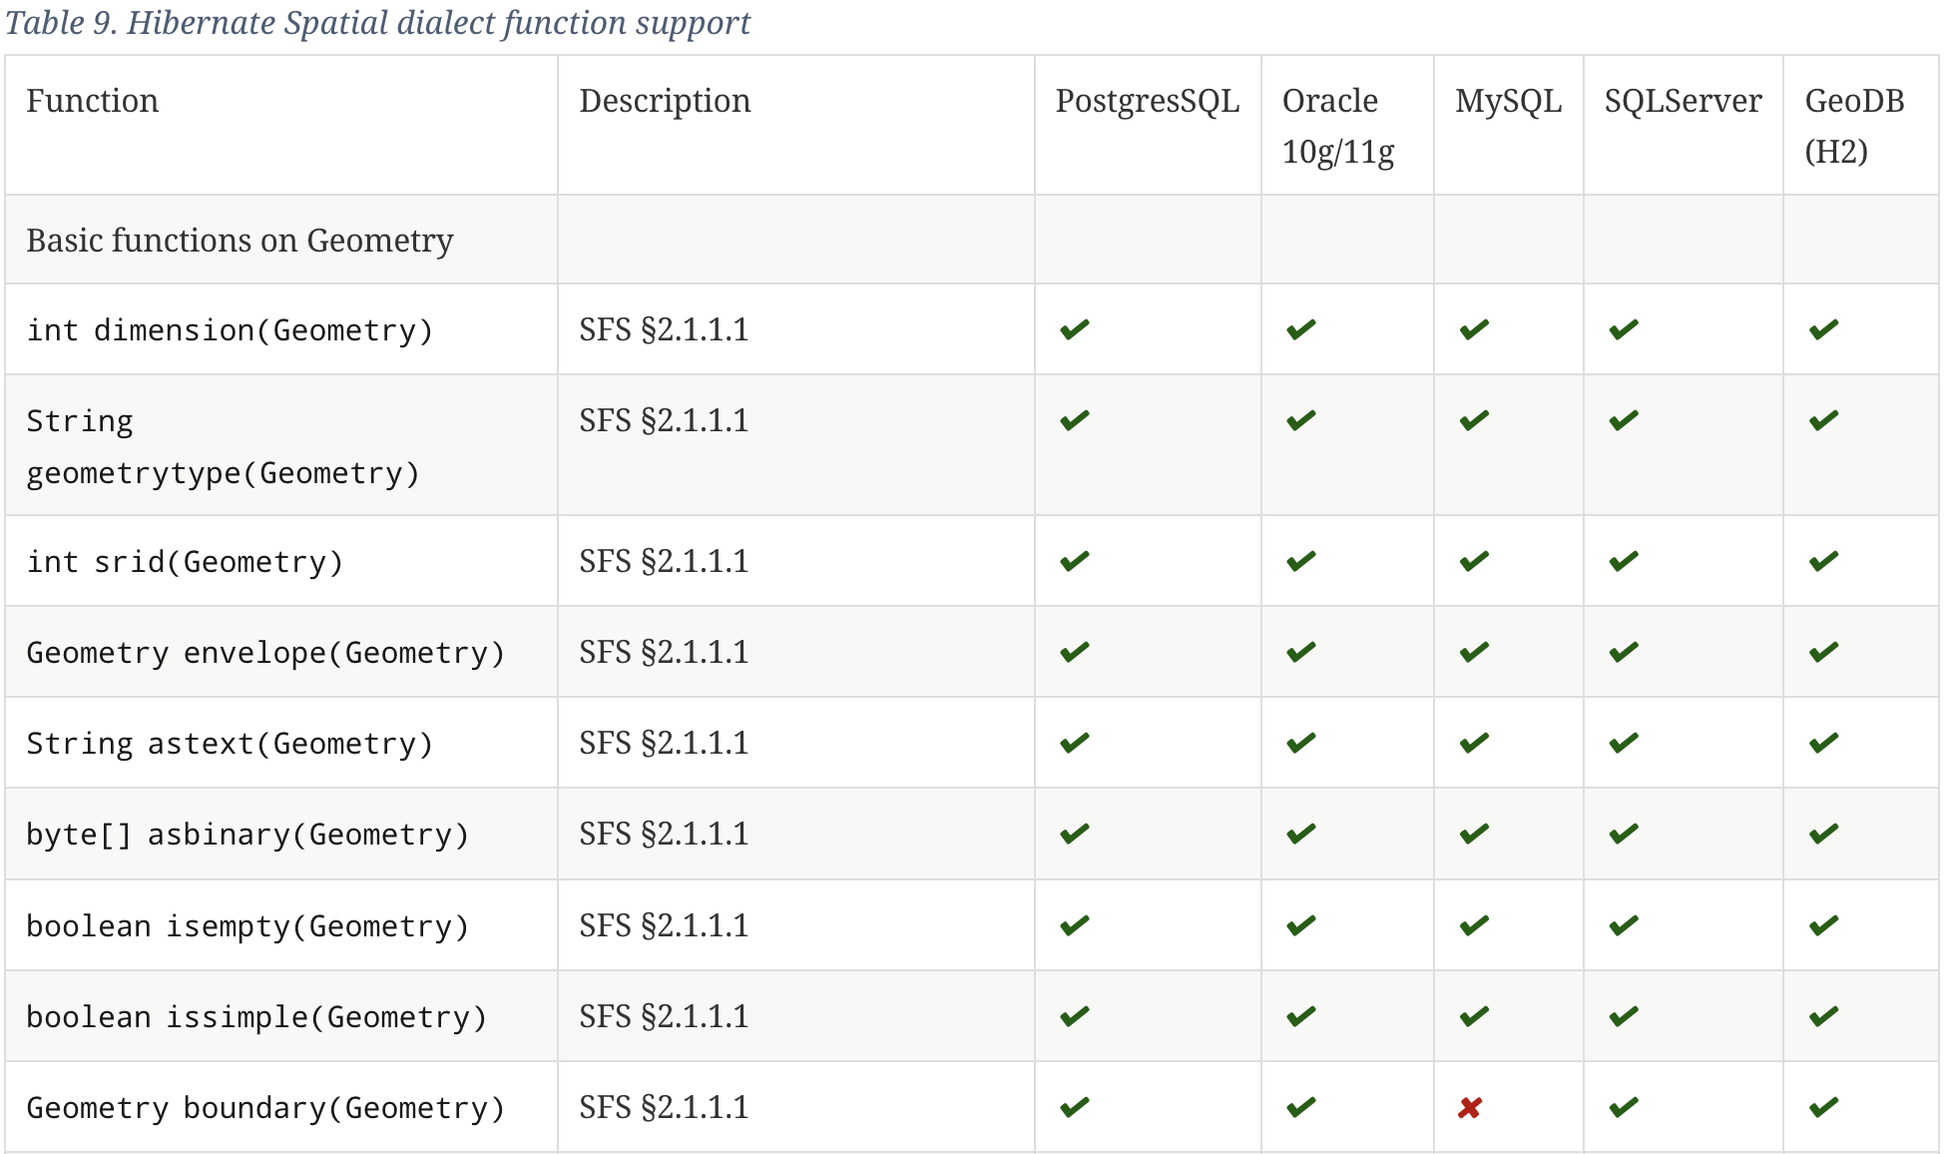
Task: Click SFS §2.1.1.1 in envelope row
Action: tap(664, 652)
